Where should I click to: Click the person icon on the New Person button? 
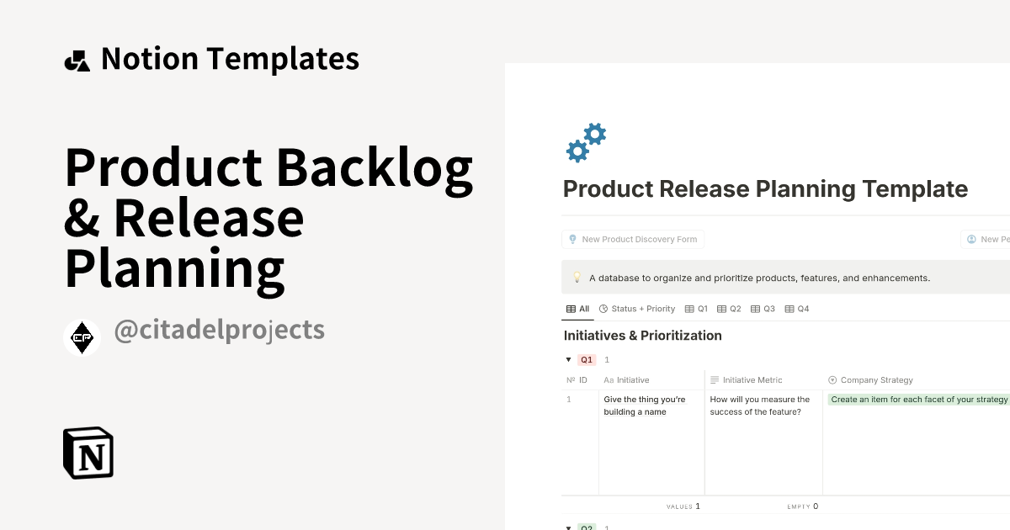click(x=971, y=239)
